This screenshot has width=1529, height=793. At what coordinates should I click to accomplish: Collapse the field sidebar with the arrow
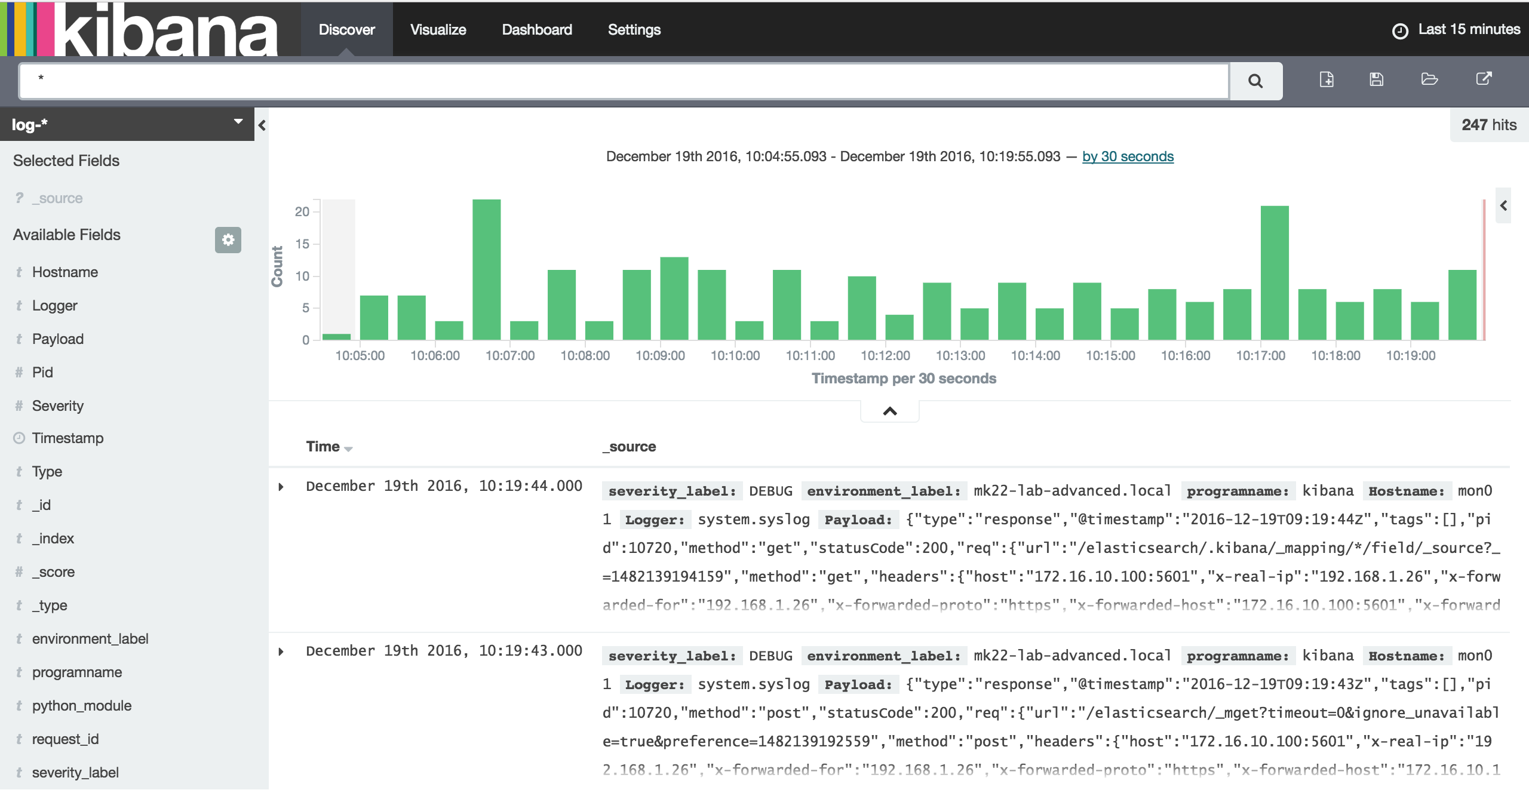(262, 125)
